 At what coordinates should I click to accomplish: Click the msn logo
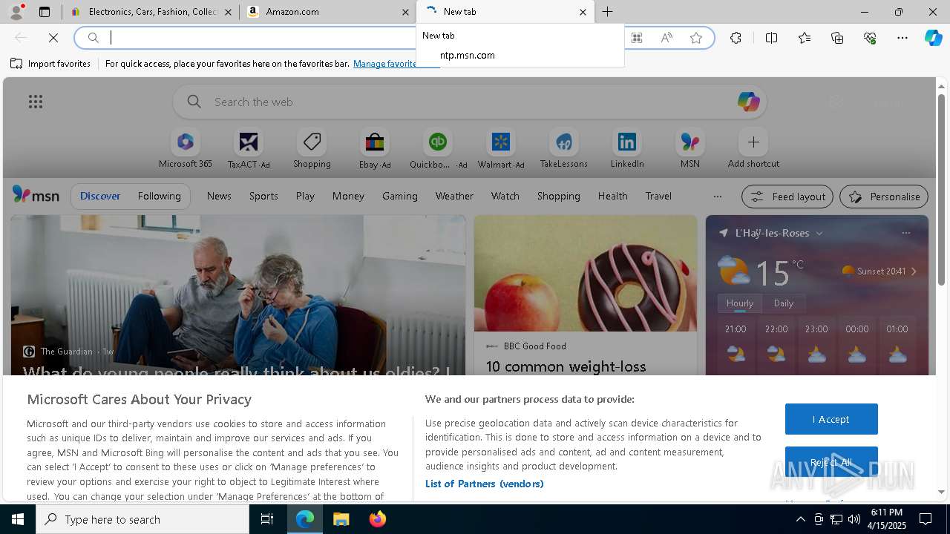36,195
